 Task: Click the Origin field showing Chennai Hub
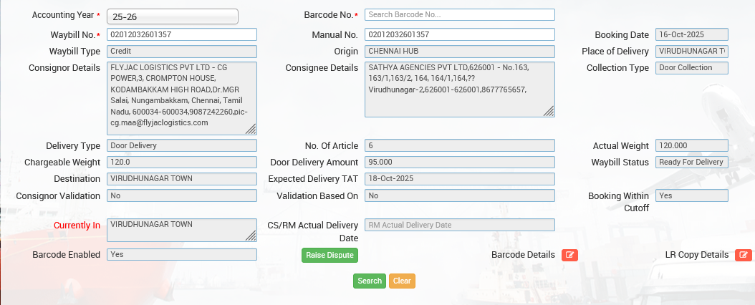459,52
